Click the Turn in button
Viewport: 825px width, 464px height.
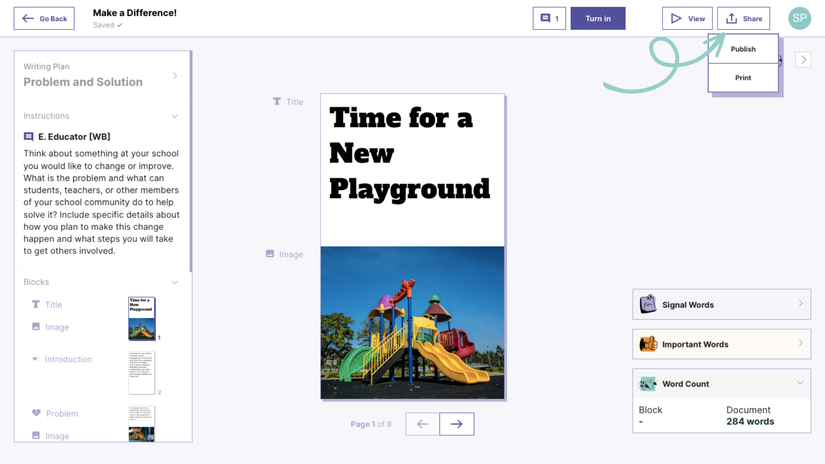[x=597, y=18]
